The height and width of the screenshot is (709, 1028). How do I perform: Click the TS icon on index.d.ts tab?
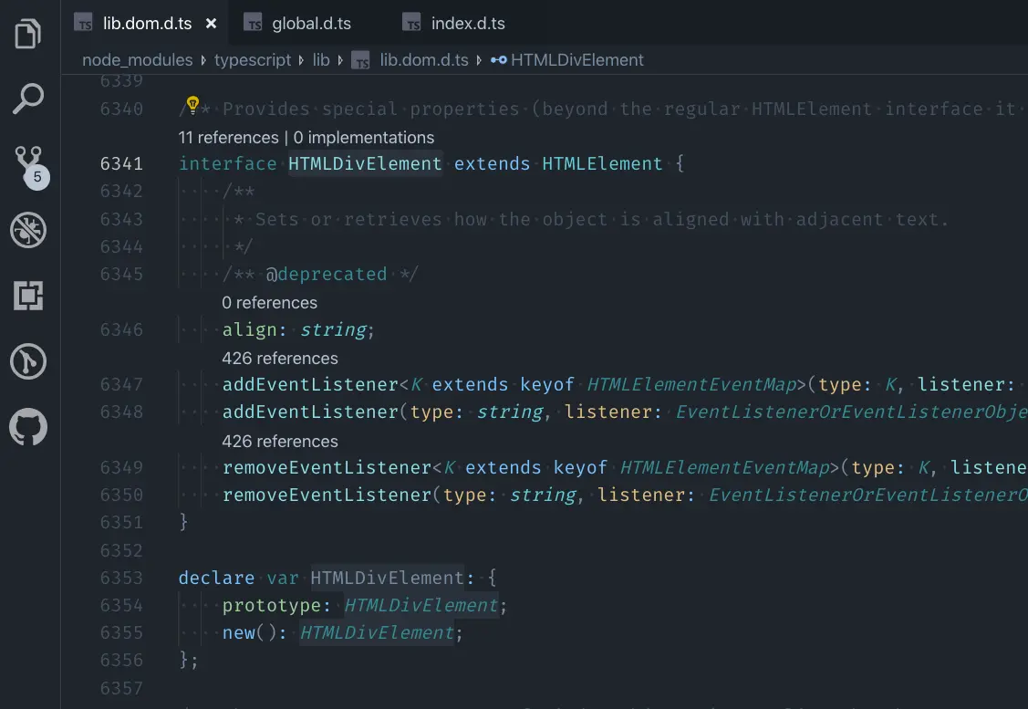click(x=411, y=23)
